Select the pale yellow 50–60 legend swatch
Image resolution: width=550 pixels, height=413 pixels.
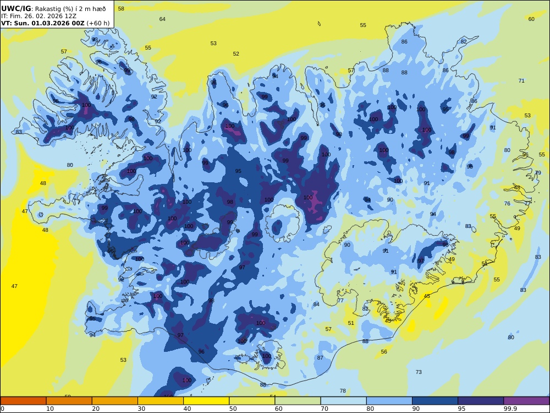(x=252, y=401)
